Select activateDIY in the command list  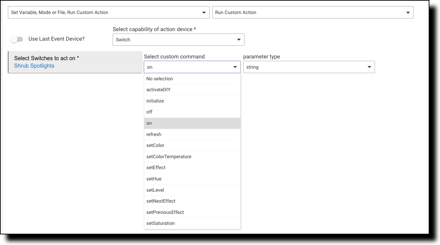[192, 90]
